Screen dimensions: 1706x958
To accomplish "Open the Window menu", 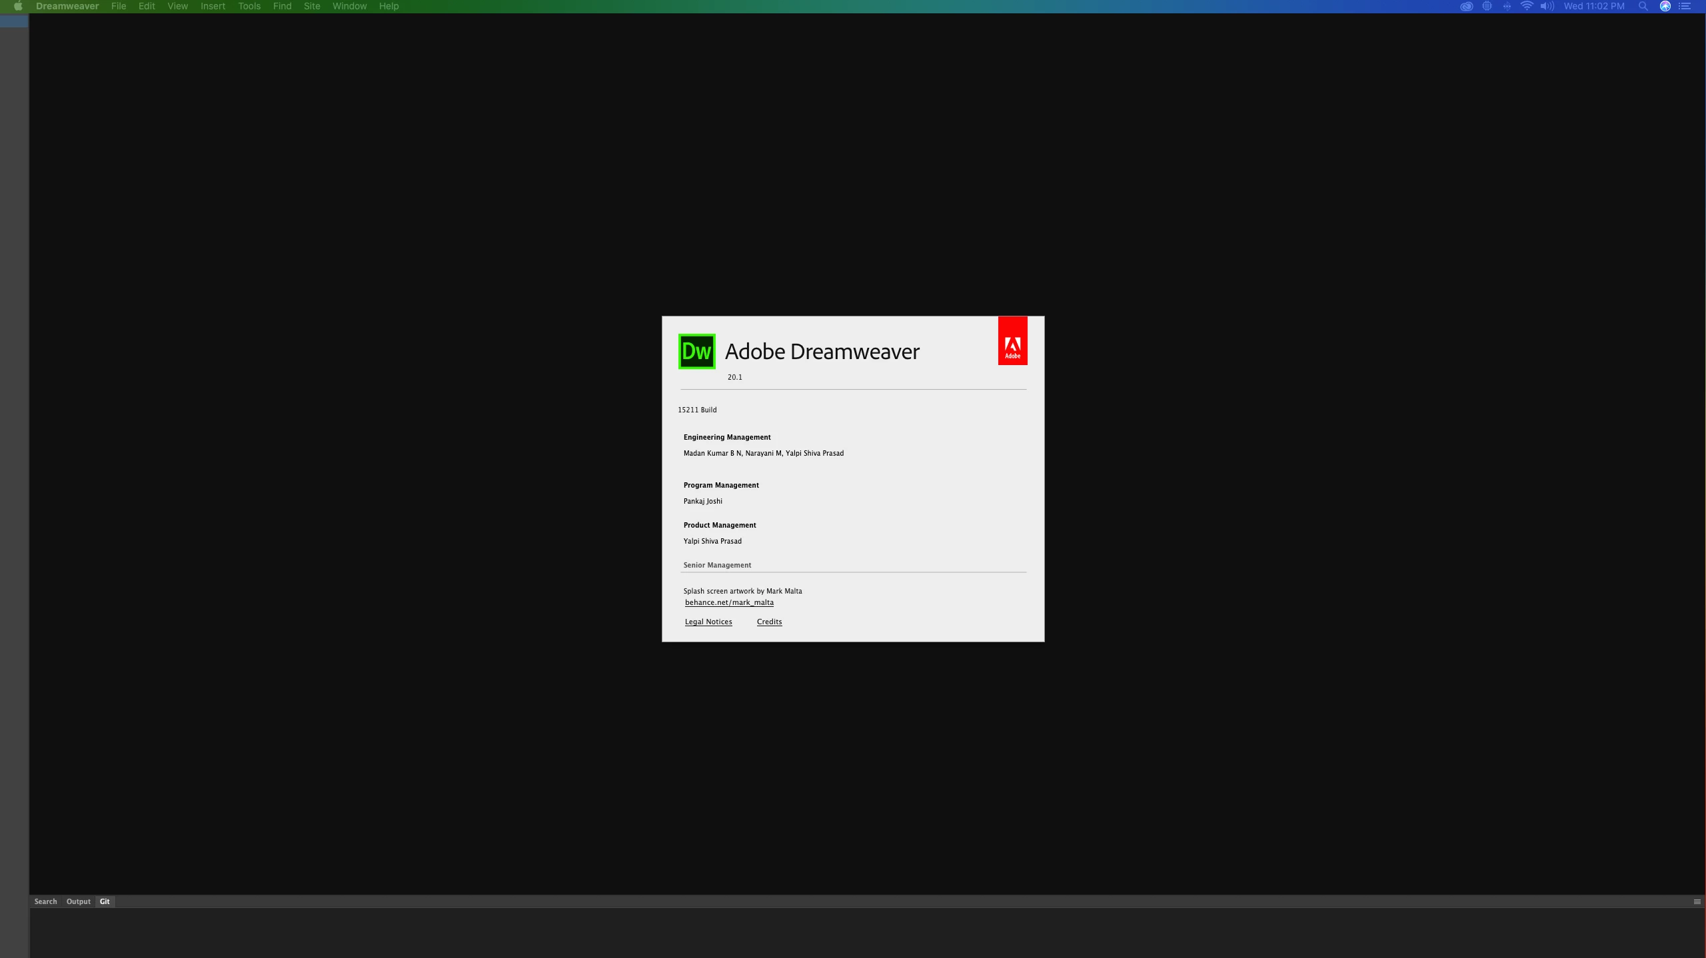I will click(x=349, y=7).
